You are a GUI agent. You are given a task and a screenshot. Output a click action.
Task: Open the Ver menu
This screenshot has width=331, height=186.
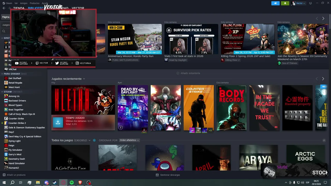[16, 3]
